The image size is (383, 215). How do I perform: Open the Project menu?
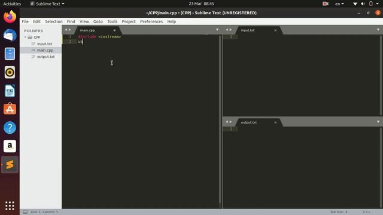pyautogui.click(x=129, y=21)
